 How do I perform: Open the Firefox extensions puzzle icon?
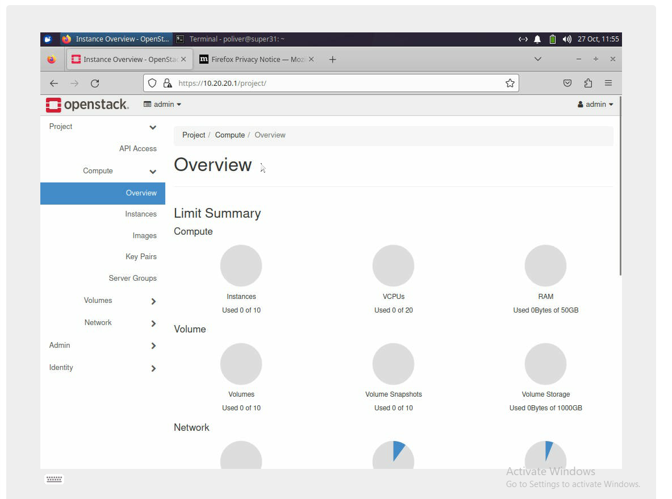588,84
